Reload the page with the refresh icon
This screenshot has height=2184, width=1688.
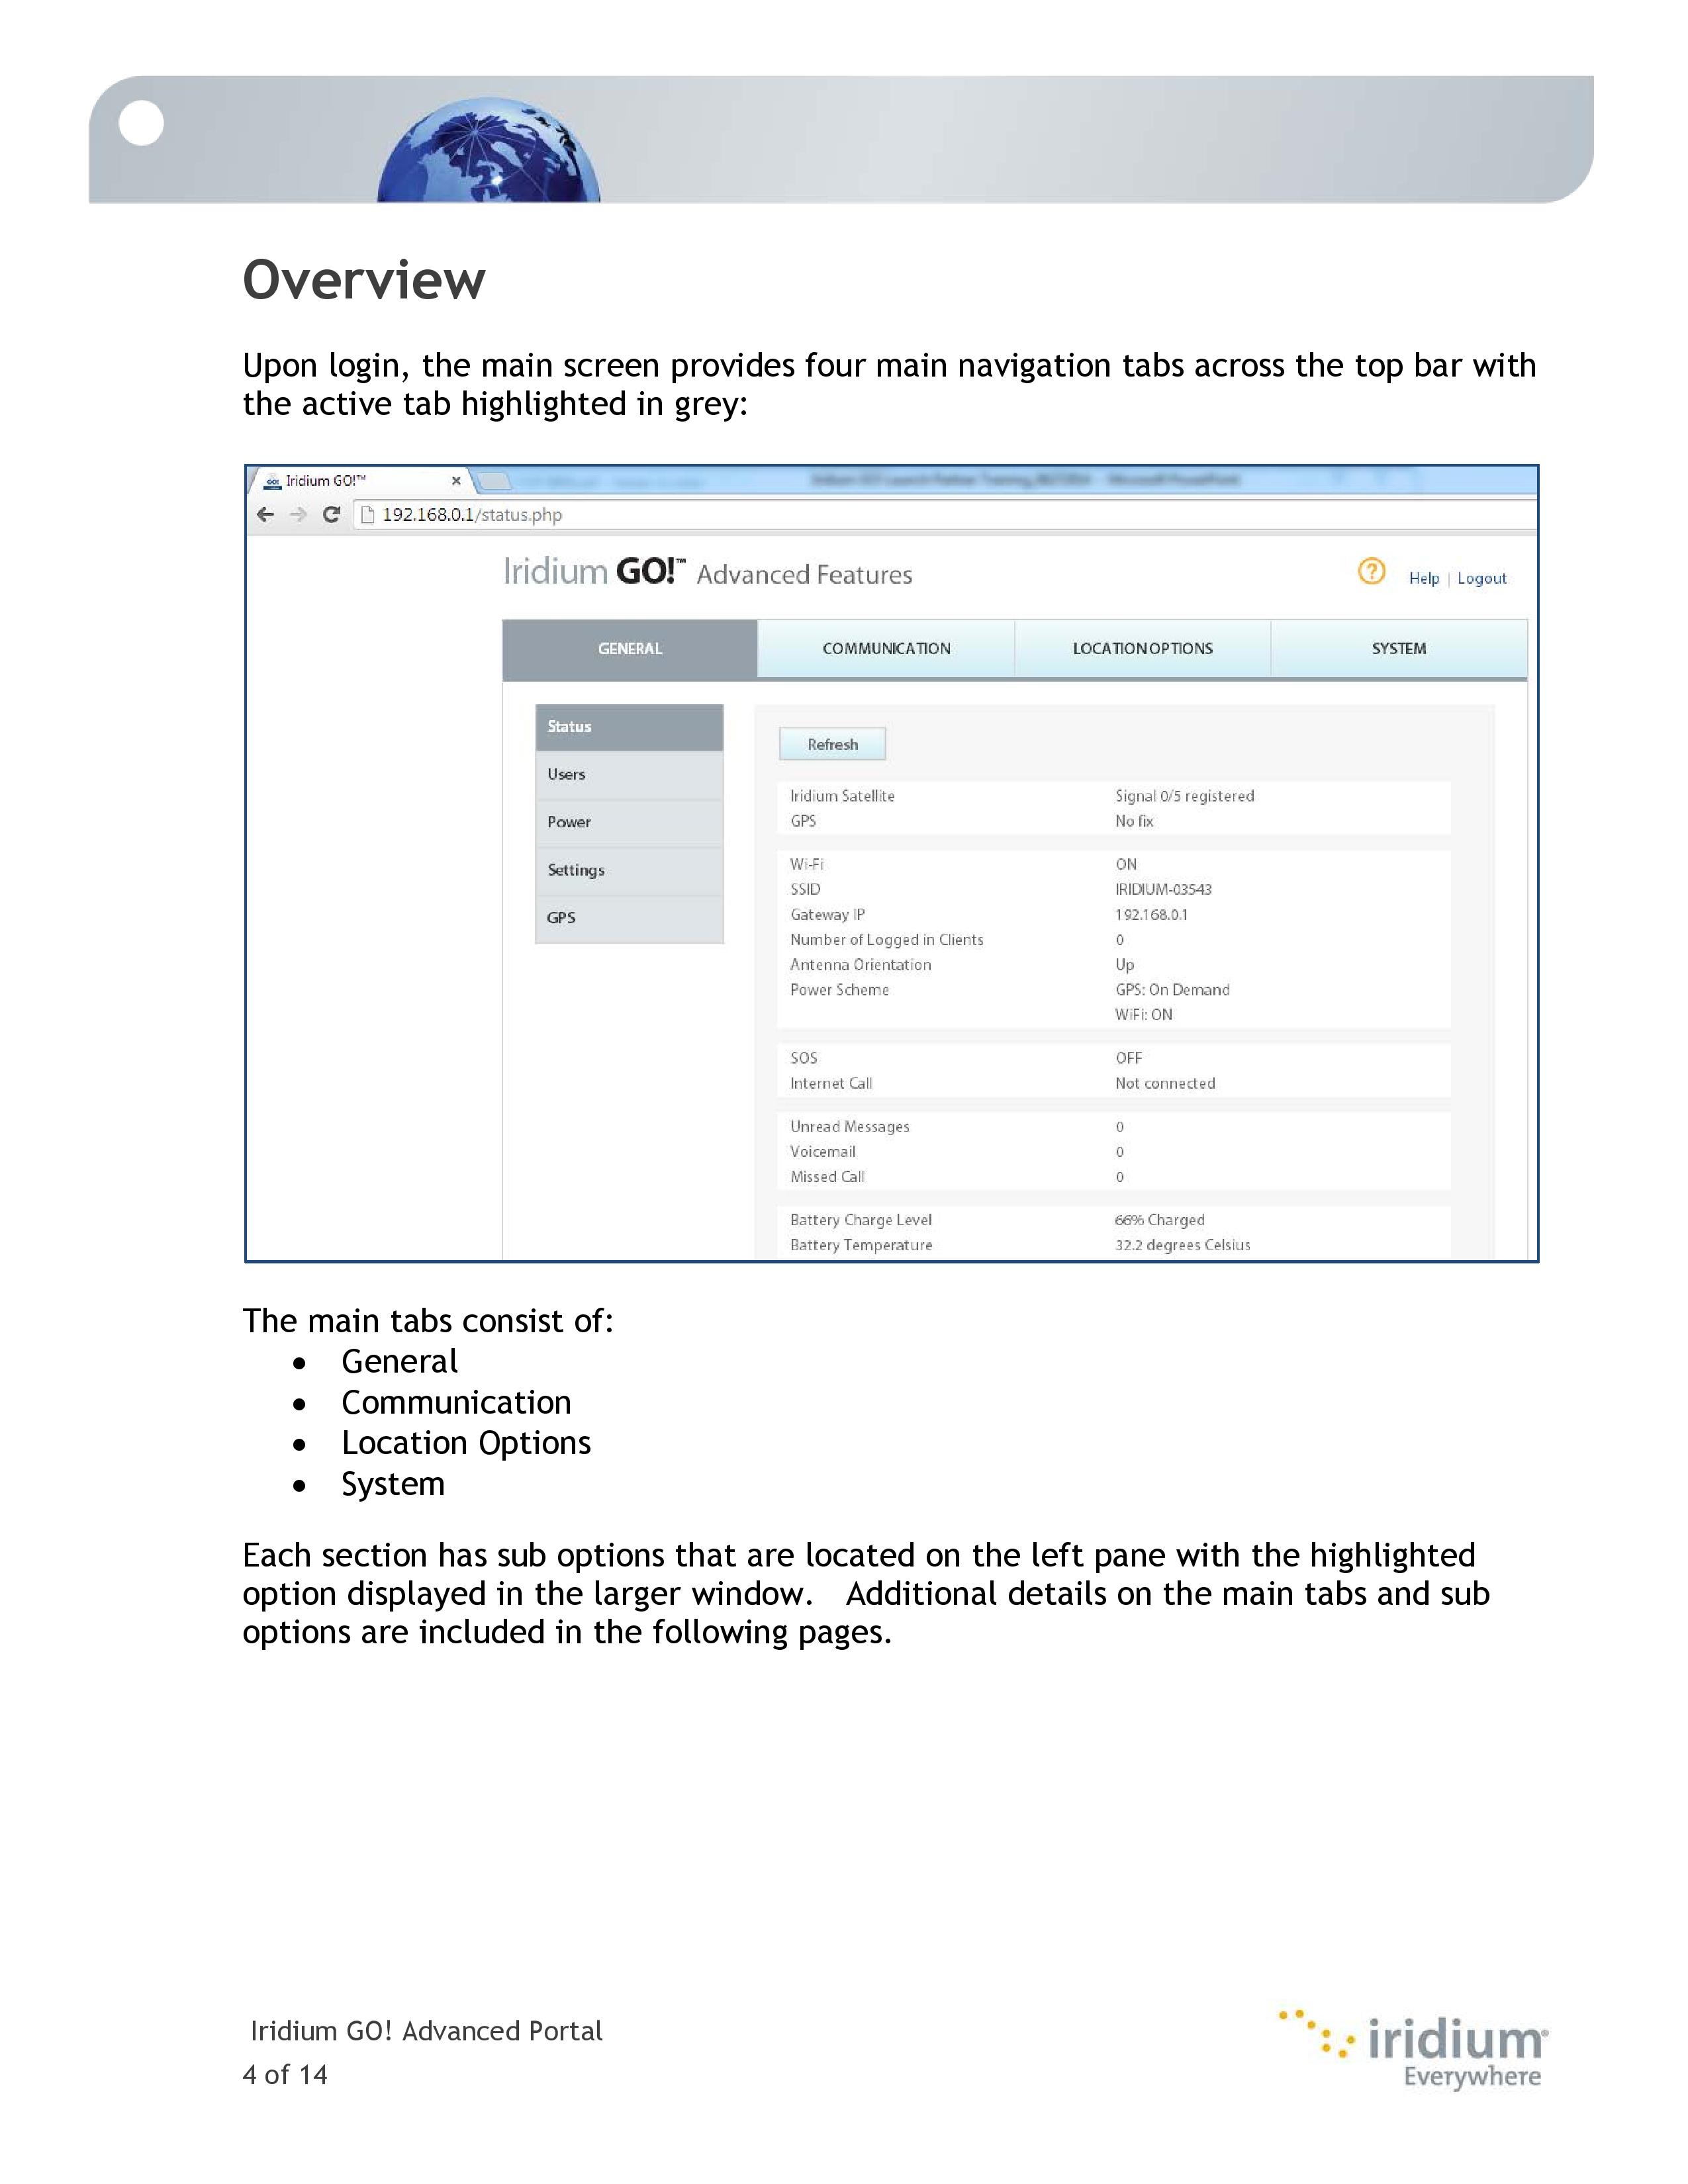click(332, 515)
